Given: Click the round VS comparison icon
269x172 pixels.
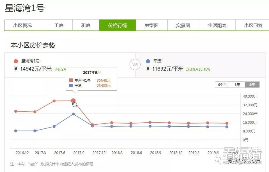Looking at the screenshot, I should pyautogui.click(x=135, y=65).
